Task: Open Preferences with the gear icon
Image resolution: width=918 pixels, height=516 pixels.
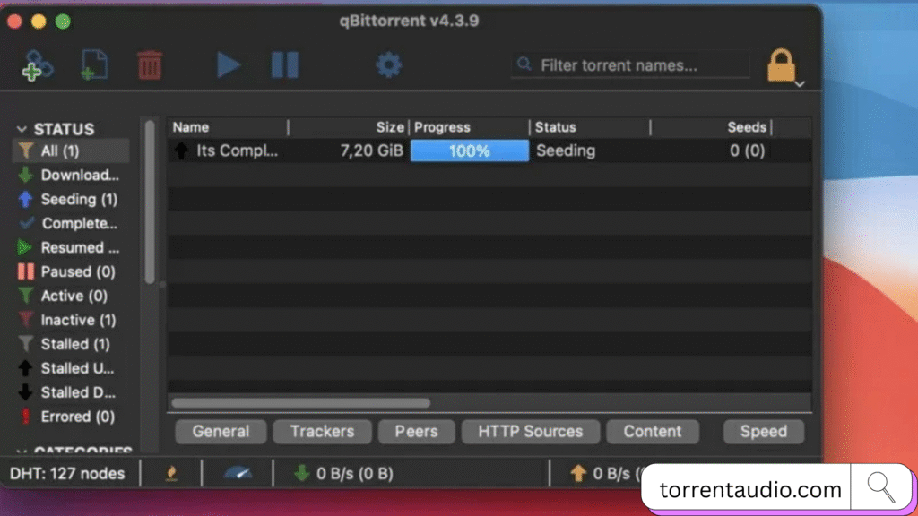Action: (x=388, y=64)
